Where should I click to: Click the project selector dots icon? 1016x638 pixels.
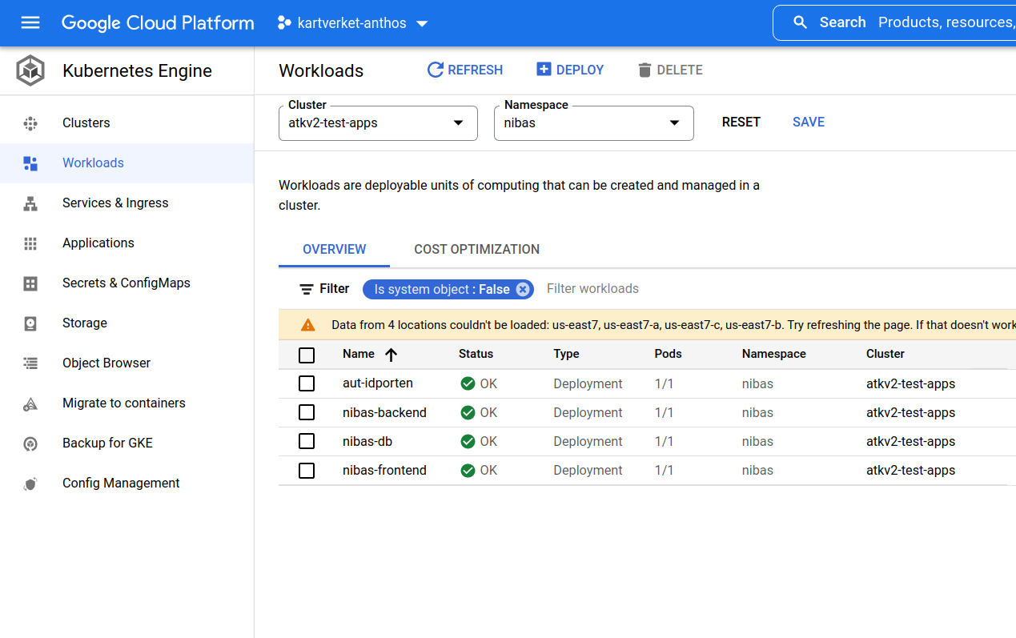(283, 23)
